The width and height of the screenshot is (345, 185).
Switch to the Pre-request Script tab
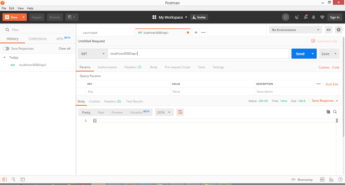[x=178, y=67]
